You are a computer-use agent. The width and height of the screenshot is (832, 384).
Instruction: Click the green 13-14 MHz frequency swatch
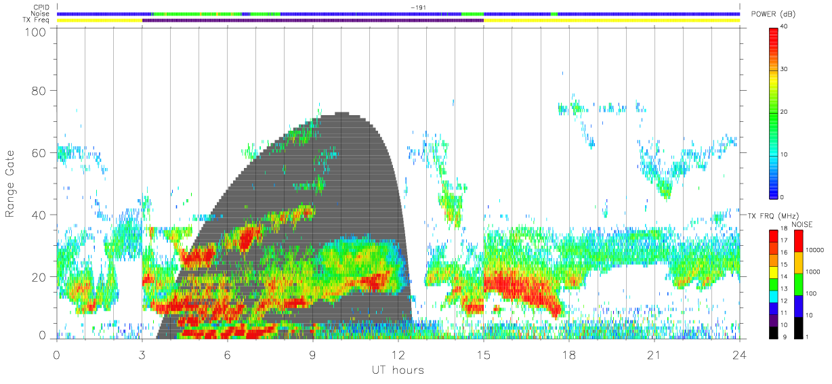tap(774, 284)
